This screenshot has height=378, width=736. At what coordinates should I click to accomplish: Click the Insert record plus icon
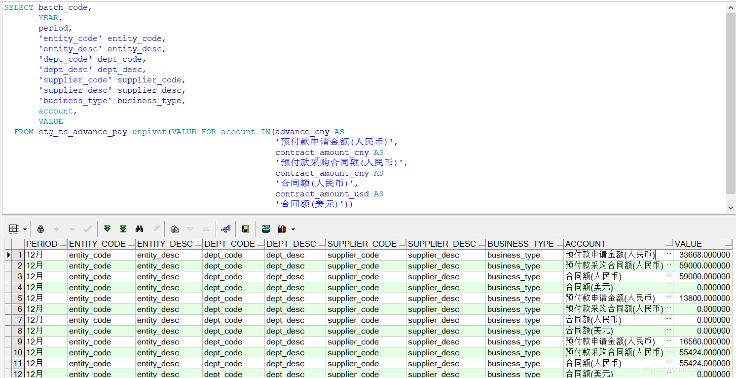(56, 229)
